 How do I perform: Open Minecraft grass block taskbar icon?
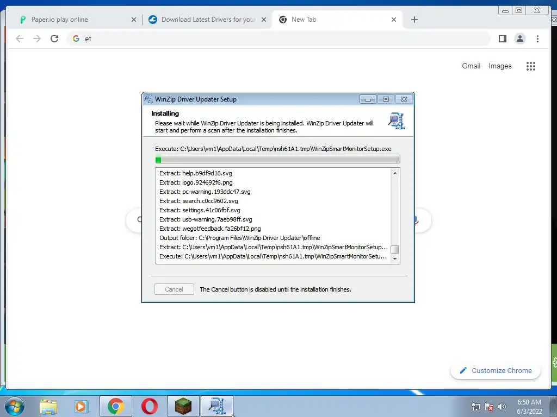click(183, 406)
